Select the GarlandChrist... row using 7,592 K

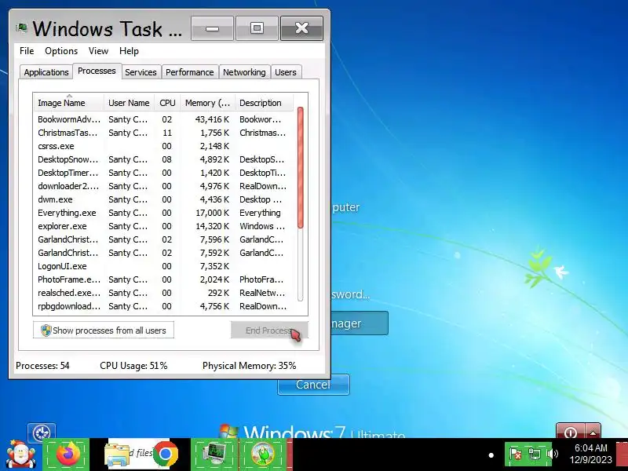[163, 253]
